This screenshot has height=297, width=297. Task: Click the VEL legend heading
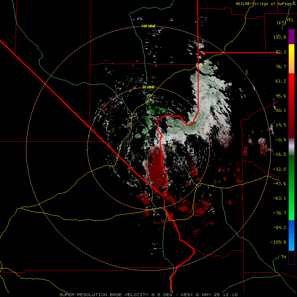click(290, 20)
